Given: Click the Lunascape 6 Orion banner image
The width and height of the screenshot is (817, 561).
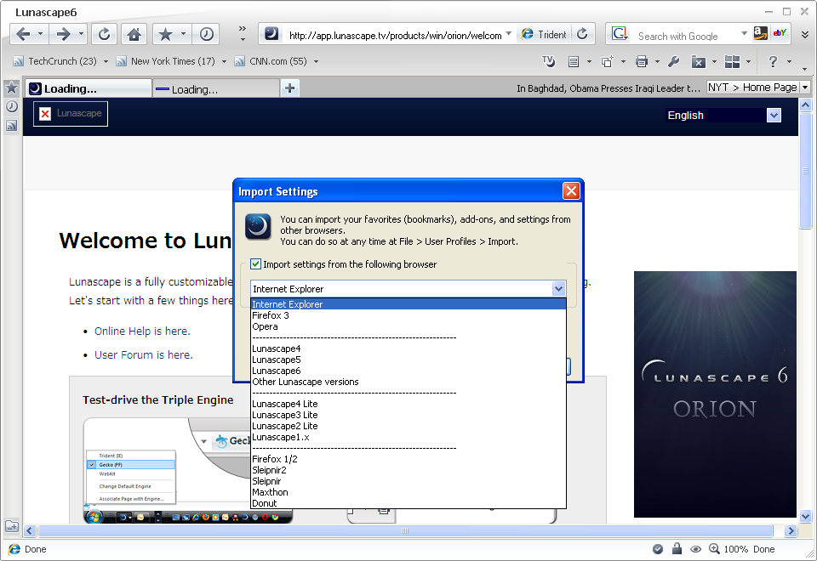Looking at the screenshot, I should pos(715,394).
